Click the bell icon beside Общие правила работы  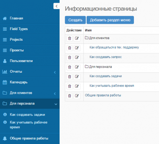(x=5, y=138)
